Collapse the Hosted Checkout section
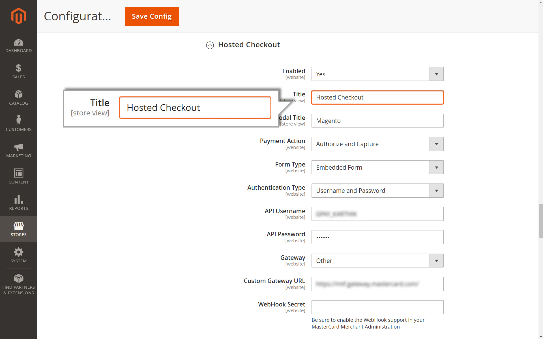Viewport: 543px width, 339px height. coord(210,45)
